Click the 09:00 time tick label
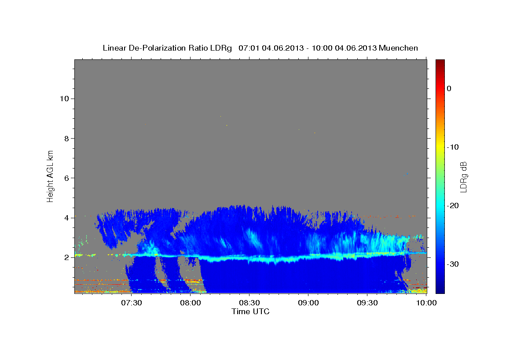 coord(308,303)
